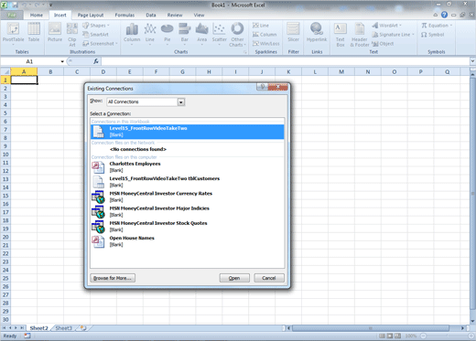Choose the Area chart icon
476x341 pixels.
201,34
